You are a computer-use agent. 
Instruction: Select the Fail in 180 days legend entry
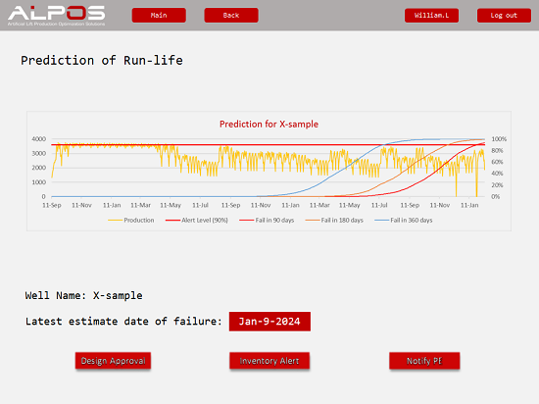click(x=334, y=220)
